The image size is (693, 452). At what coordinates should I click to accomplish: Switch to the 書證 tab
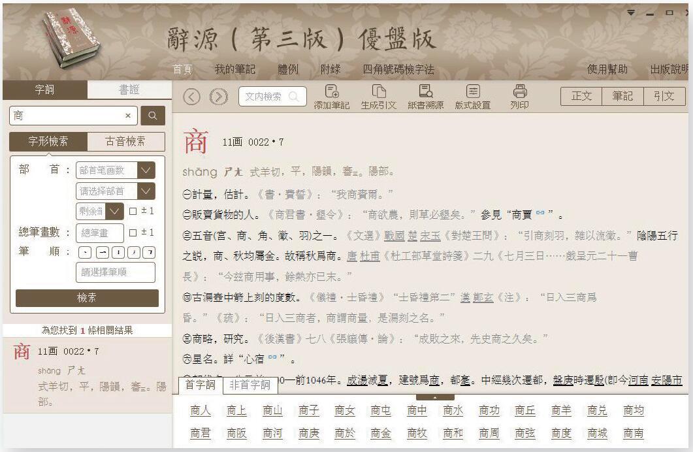point(129,89)
